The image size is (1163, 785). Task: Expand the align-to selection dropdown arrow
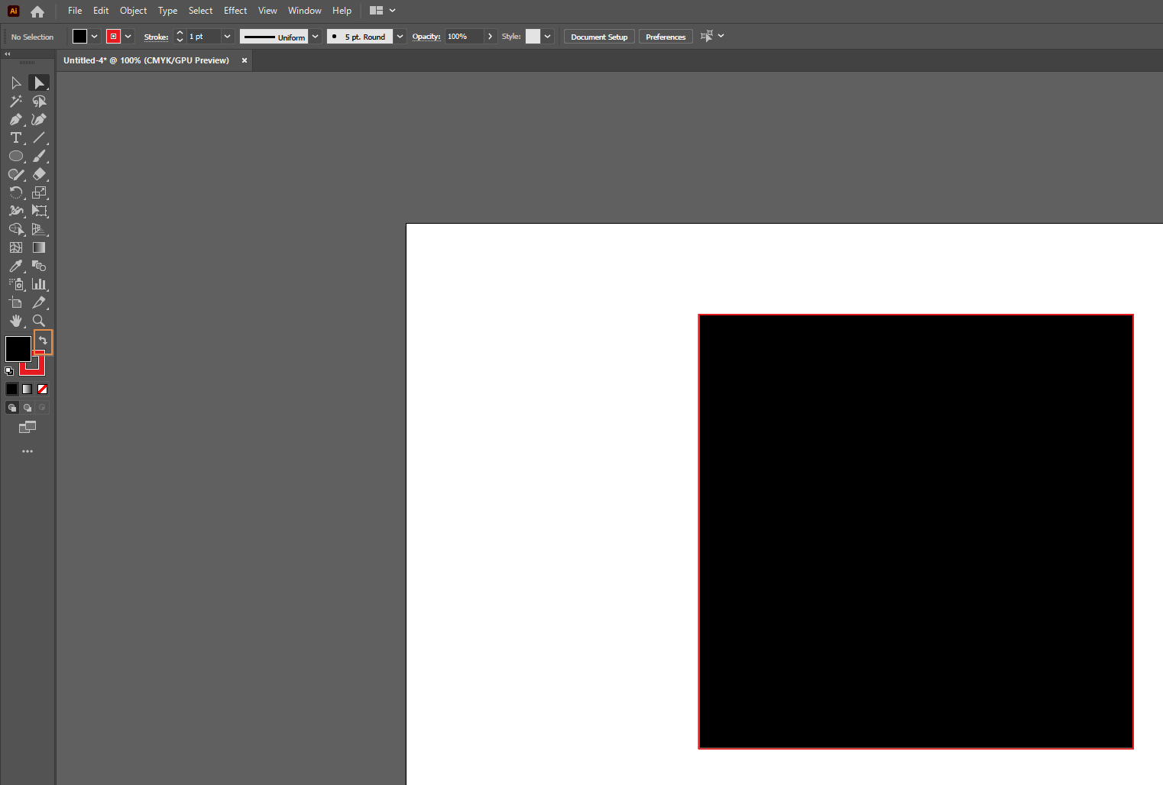(x=721, y=36)
